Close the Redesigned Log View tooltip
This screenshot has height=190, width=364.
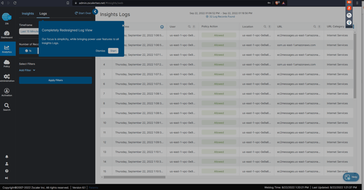pos(123,25)
